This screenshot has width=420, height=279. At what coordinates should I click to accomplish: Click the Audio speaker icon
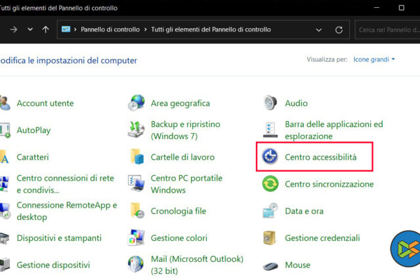point(270,103)
